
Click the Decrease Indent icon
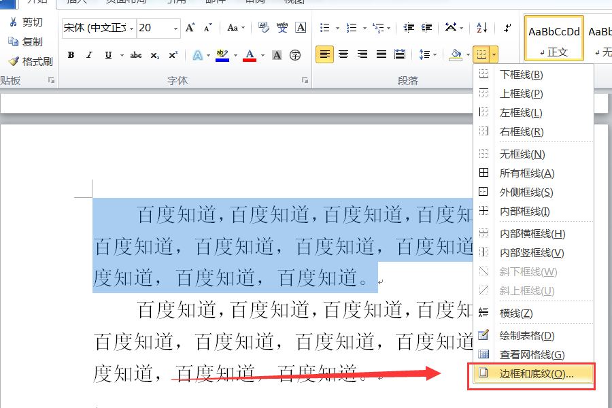[x=409, y=28]
